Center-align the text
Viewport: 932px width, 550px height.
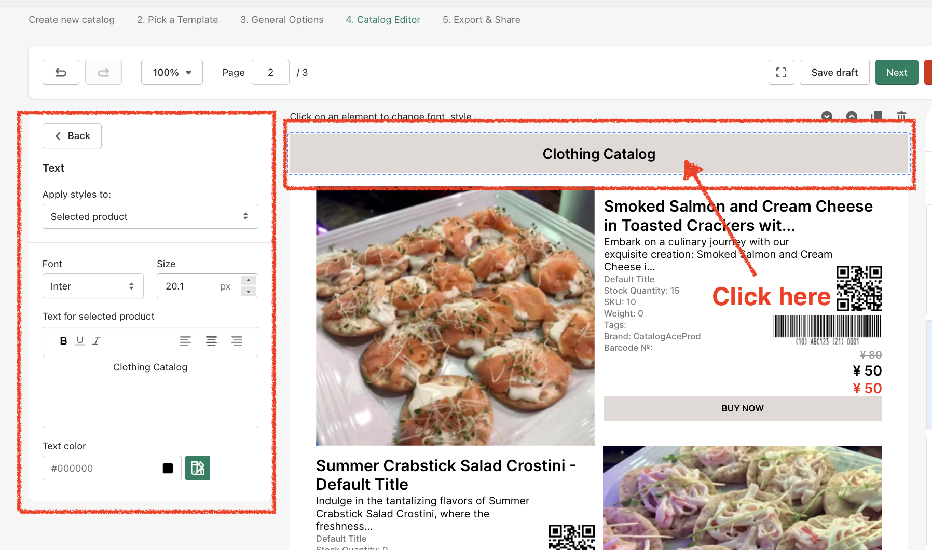211,341
